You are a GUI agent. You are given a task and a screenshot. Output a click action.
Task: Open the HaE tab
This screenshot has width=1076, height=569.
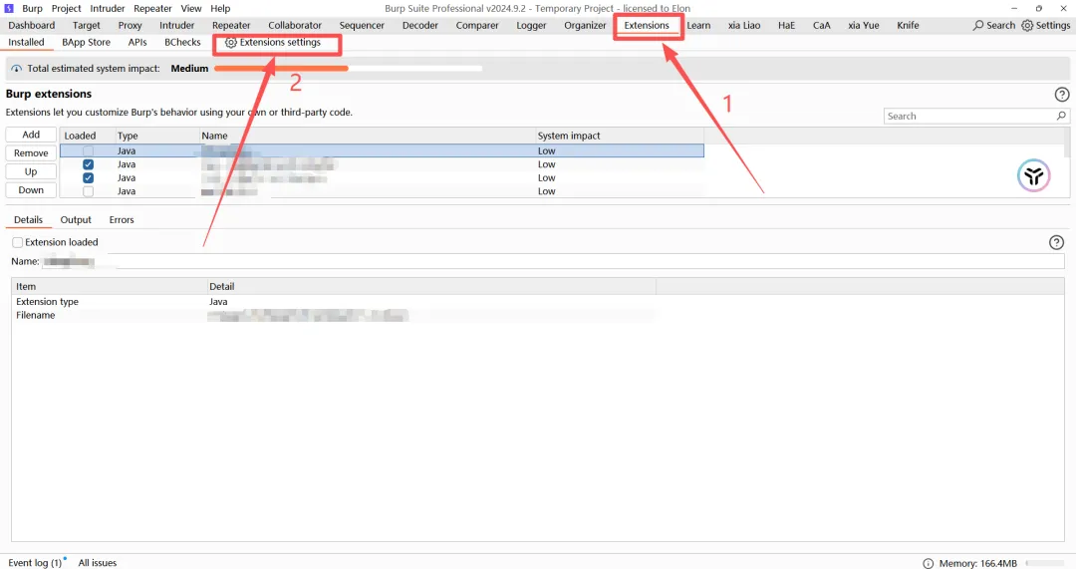tap(786, 25)
